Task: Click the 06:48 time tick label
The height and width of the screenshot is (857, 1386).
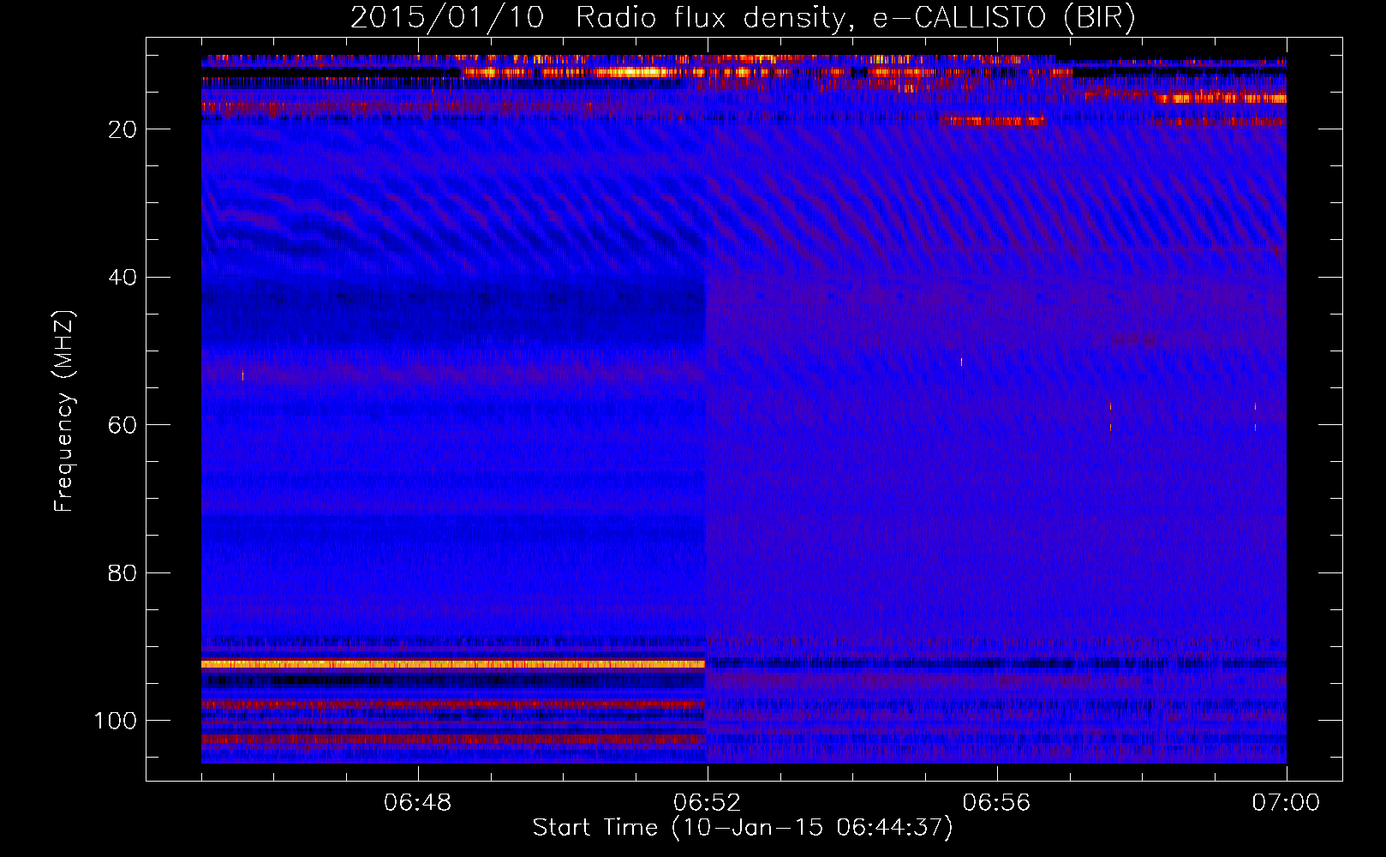Action: pyautogui.click(x=418, y=803)
